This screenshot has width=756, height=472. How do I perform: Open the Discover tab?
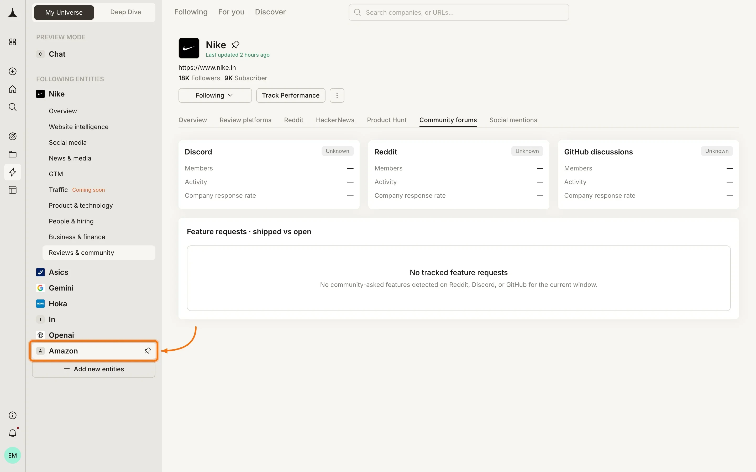point(270,12)
